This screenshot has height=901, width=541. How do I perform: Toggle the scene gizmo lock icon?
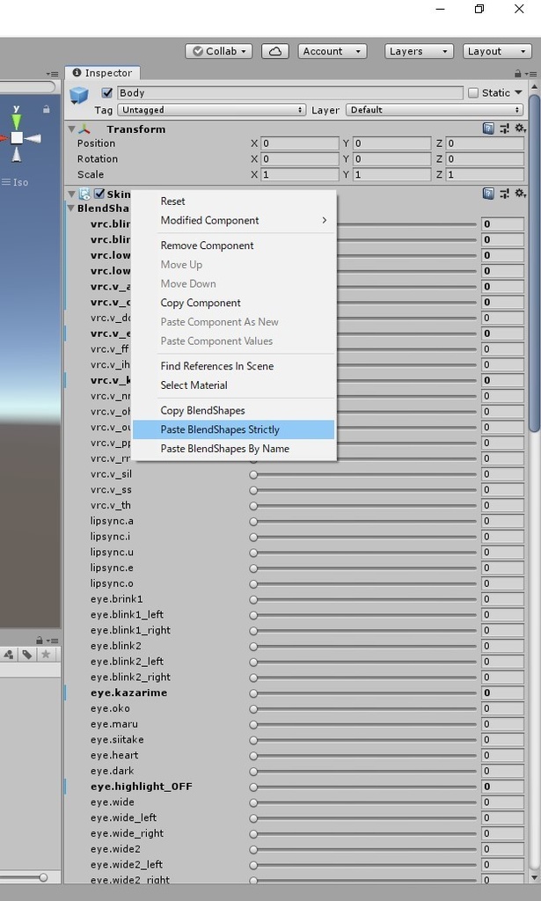click(46, 109)
